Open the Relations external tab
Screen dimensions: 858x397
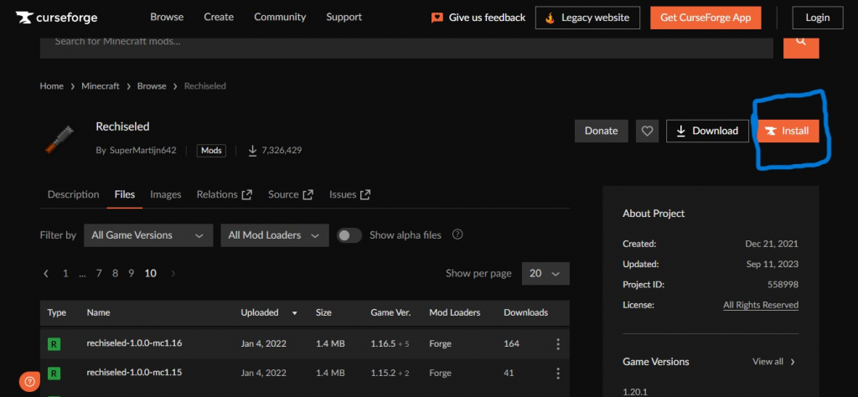225,194
